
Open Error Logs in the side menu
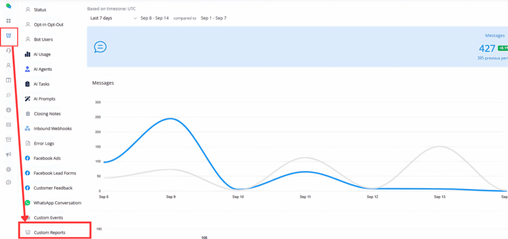(44, 143)
